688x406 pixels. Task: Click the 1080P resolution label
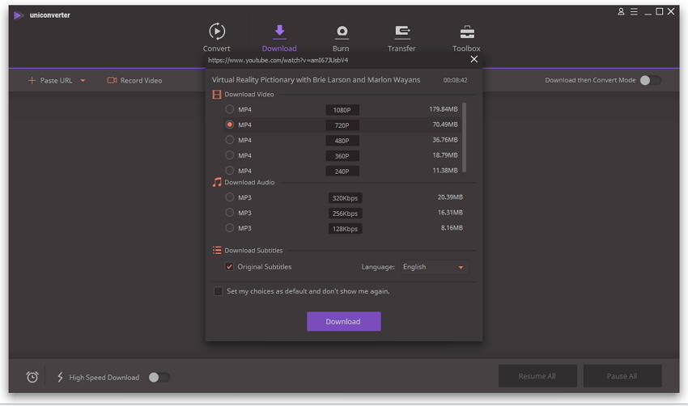point(342,110)
